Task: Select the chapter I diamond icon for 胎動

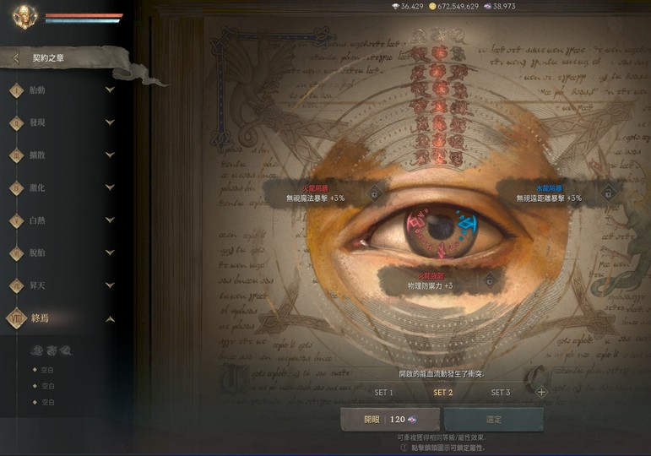Action: tap(17, 90)
